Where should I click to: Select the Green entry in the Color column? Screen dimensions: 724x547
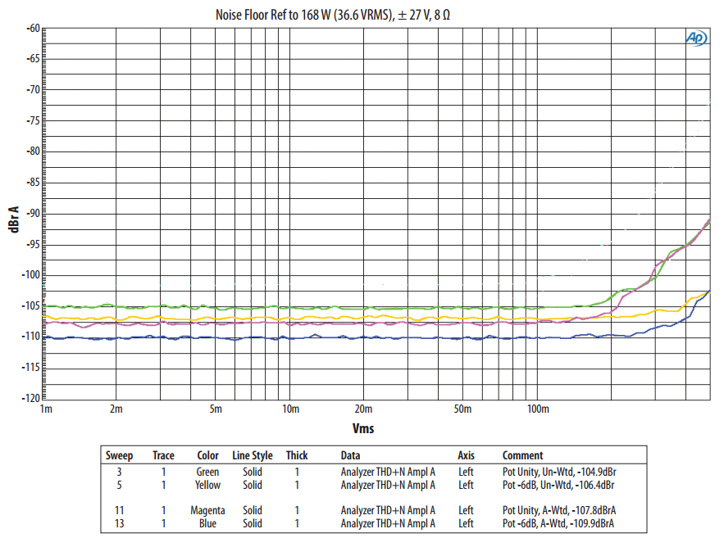coord(208,472)
